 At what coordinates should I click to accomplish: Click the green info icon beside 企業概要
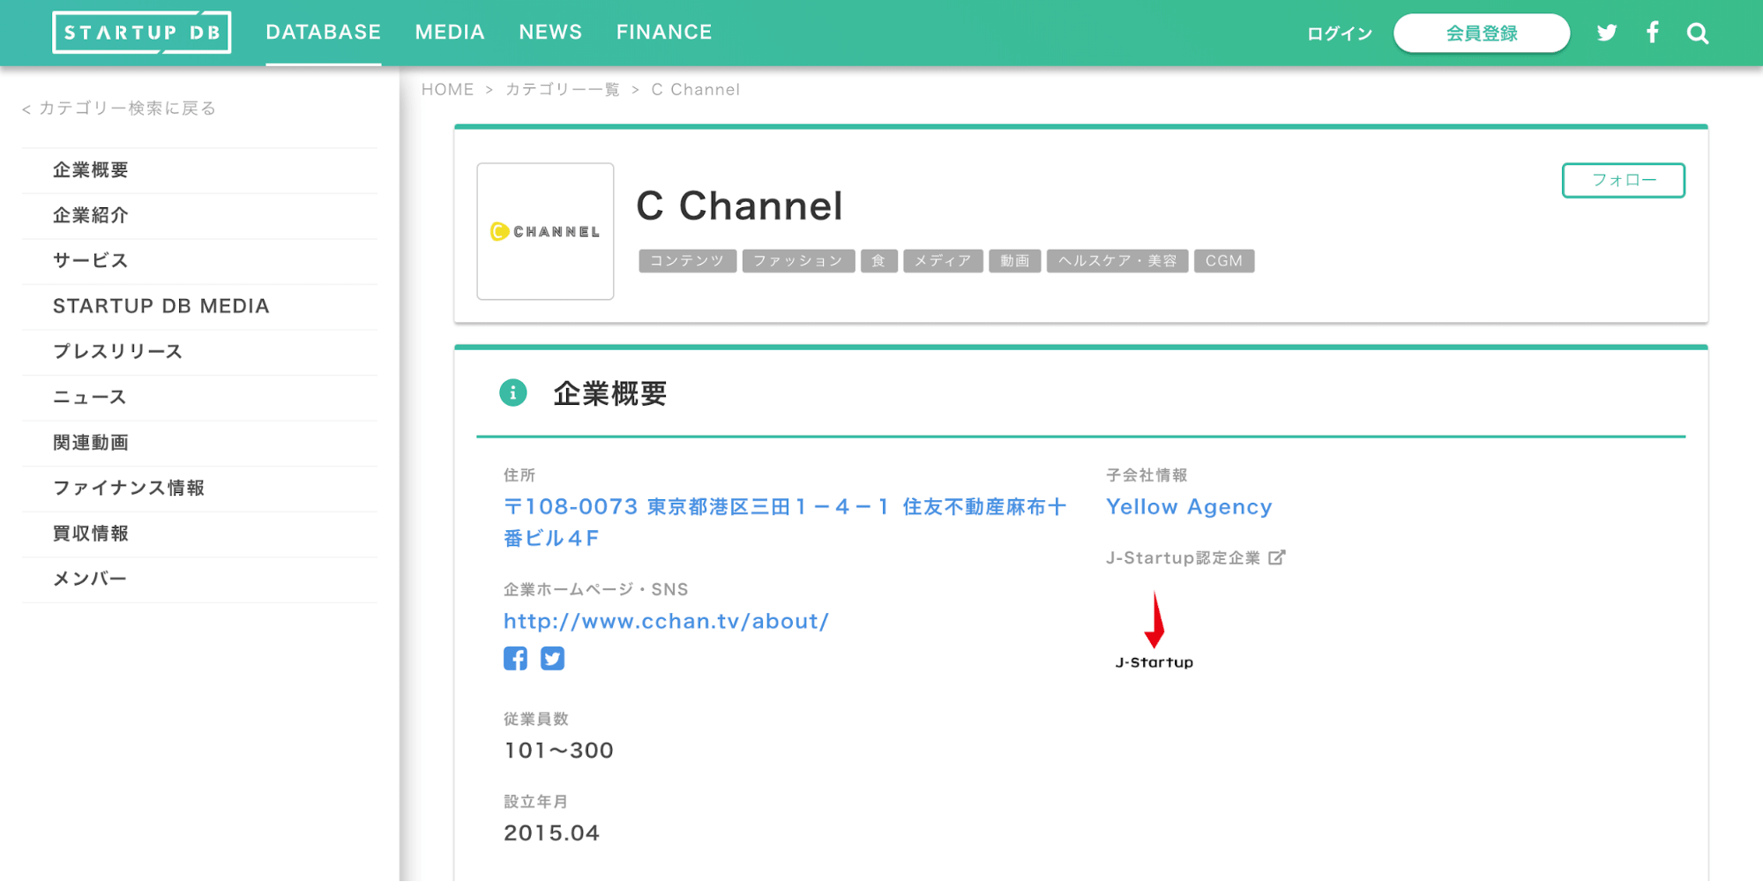click(513, 392)
